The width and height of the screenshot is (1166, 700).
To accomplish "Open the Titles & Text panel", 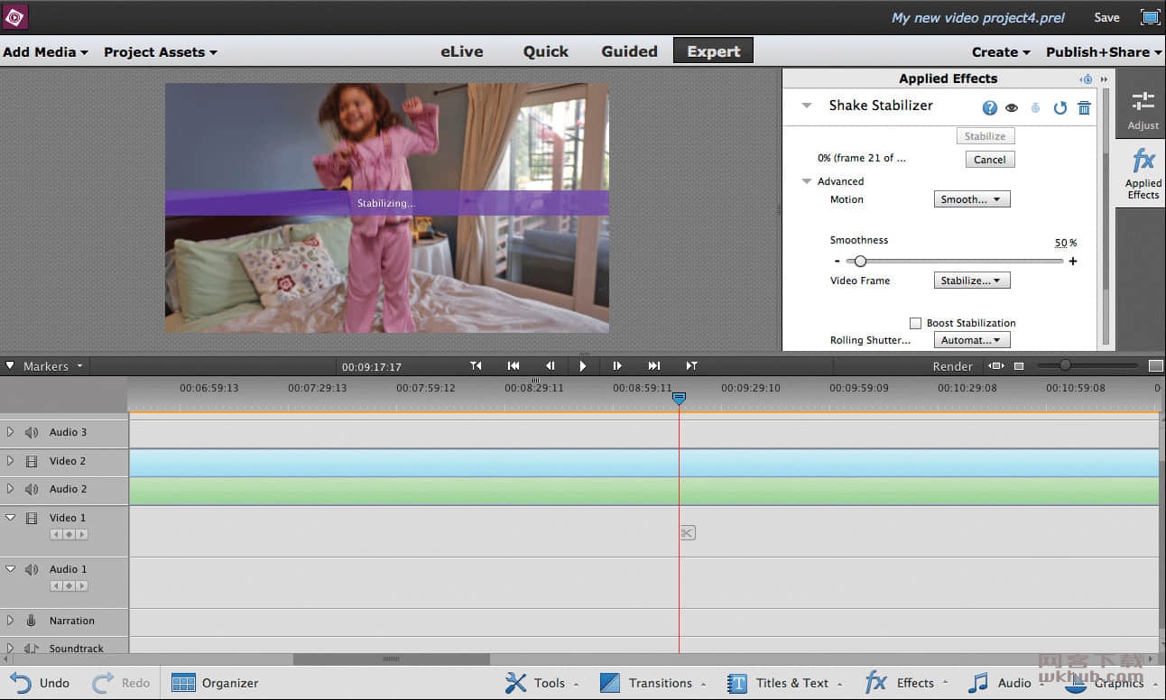I will click(x=784, y=683).
